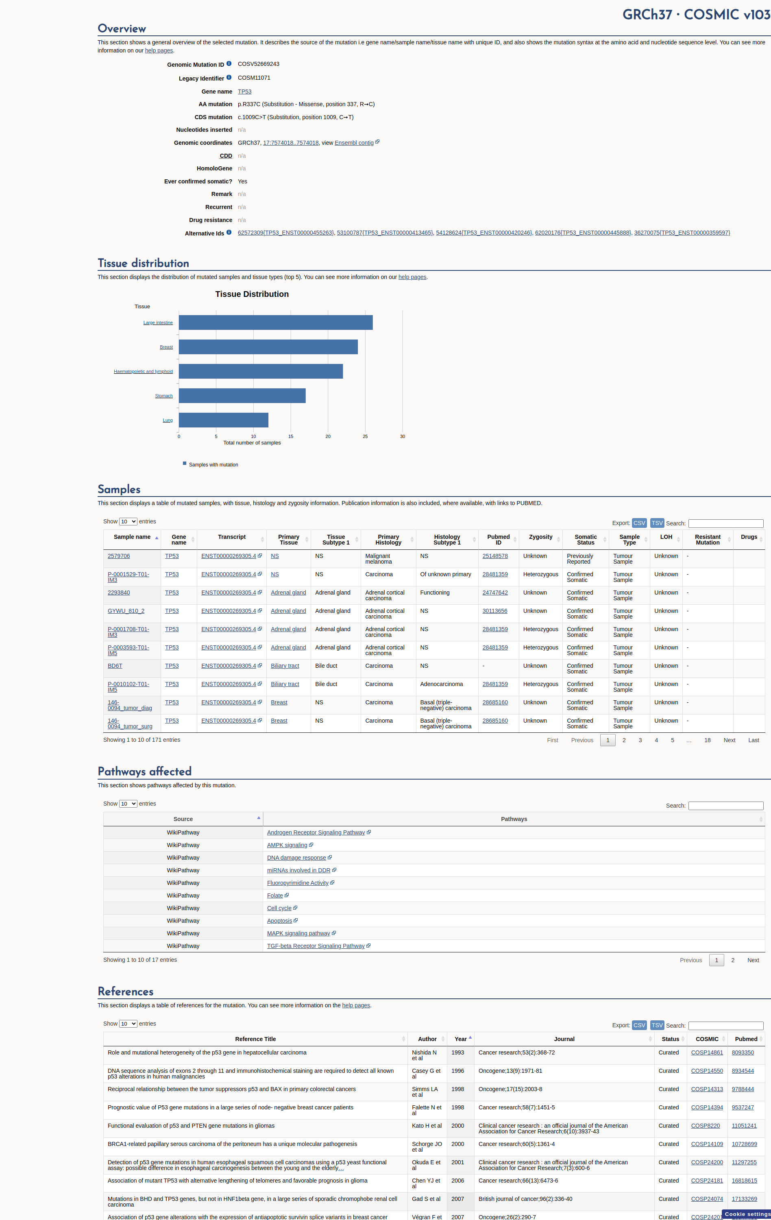Export References table as TSV
Screen dimensions: 771x1220
coord(657,1025)
